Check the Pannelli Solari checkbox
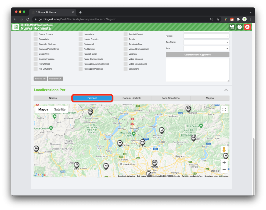 pyautogui.click(x=81, y=54)
